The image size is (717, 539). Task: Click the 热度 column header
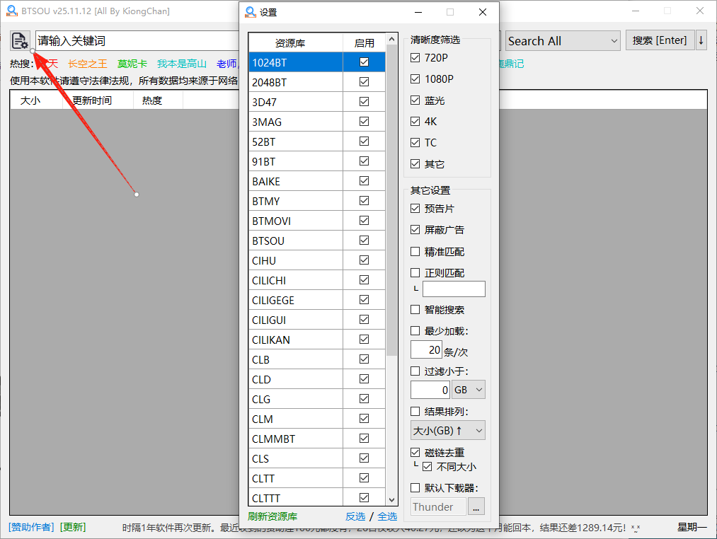tap(152, 100)
